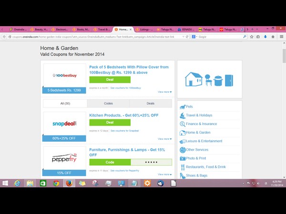This screenshot has height=214, width=286.
Task: Switch to the Codes filter tab
Action: coord(108,103)
